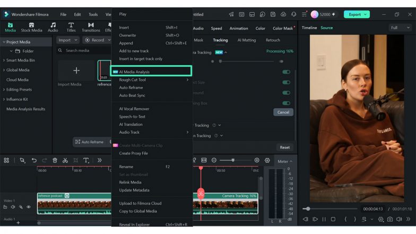416x234 pixels.
Task: Click the save project icon
Action: [273, 14]
